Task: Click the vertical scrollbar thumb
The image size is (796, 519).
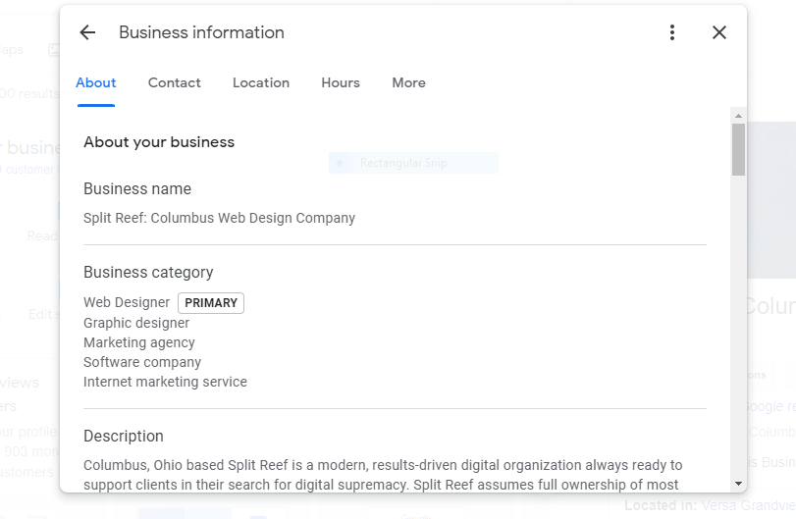Action: [739, 150]
